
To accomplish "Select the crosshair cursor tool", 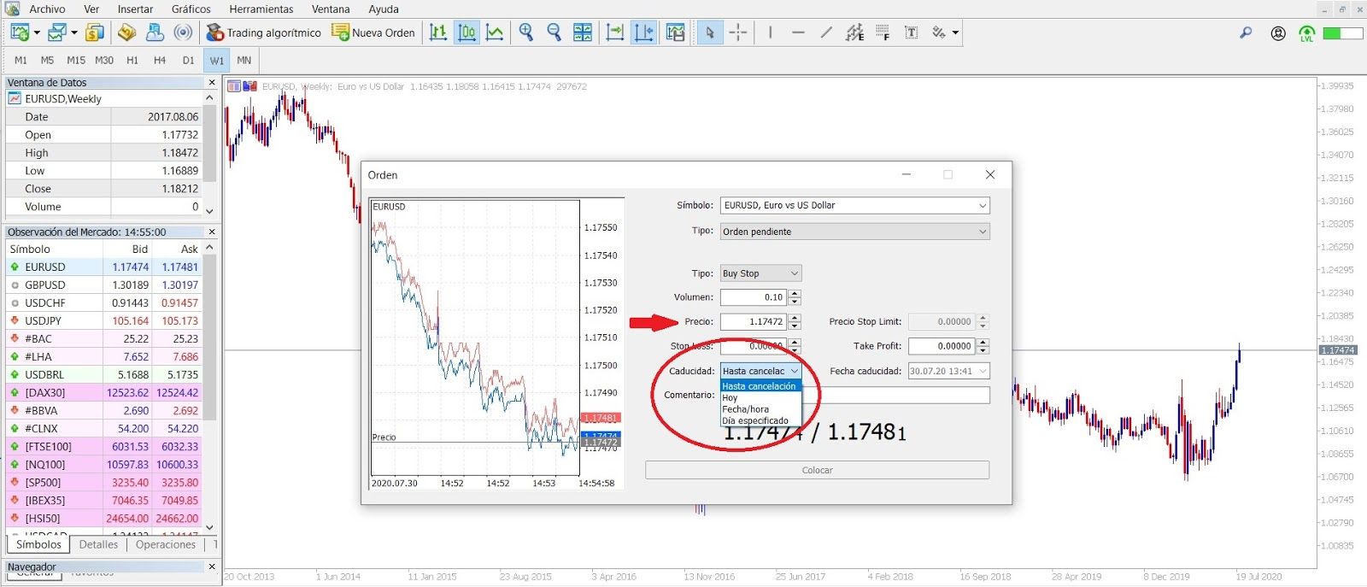I will (x=738, y=32).
